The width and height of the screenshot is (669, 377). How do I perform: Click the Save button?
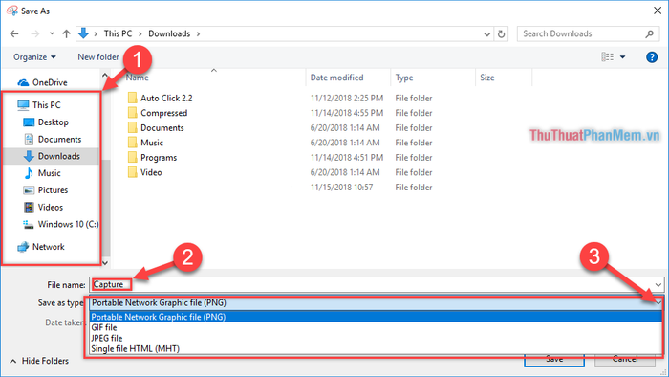(x=554, y=361)
